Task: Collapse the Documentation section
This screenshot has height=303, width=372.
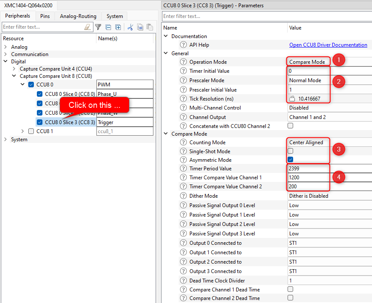Action: 165,36
